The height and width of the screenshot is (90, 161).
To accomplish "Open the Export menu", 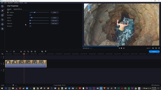I will 21,3.
